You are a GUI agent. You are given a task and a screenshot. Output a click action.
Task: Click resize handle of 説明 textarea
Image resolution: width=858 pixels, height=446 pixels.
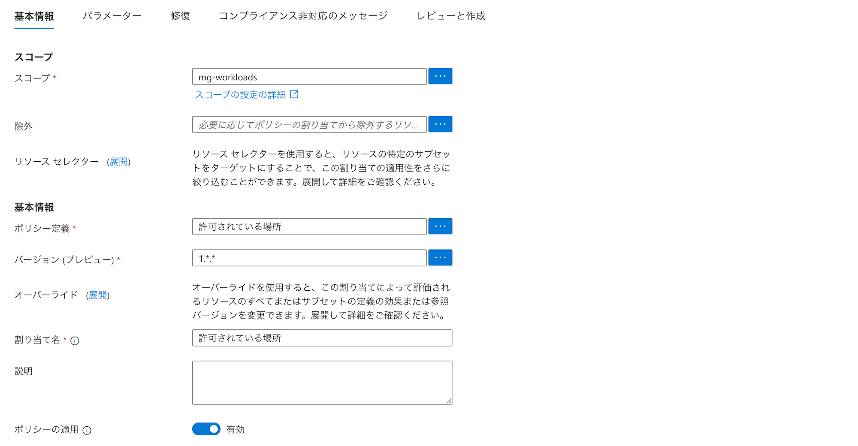tap(449, 401)
